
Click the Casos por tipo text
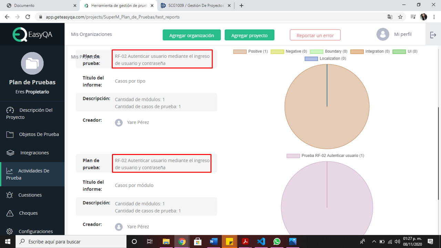click(x=130, y=81)
